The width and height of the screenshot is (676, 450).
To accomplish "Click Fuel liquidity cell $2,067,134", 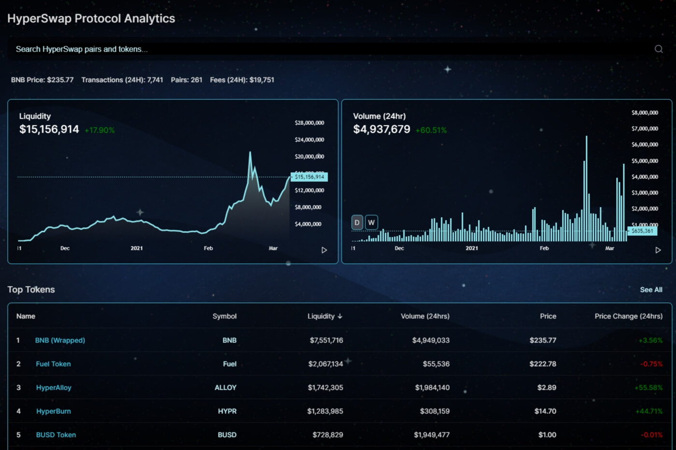I will (x=325, y=364).
